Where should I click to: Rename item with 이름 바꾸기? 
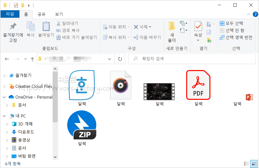147,37
